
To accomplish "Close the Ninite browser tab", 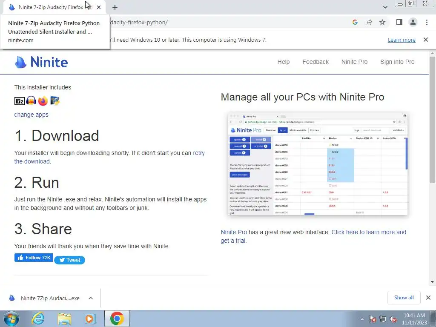I will pos(99,7).
